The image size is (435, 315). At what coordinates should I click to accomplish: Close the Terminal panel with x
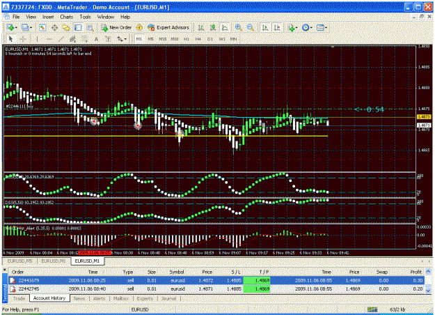(x=4, y=270)
